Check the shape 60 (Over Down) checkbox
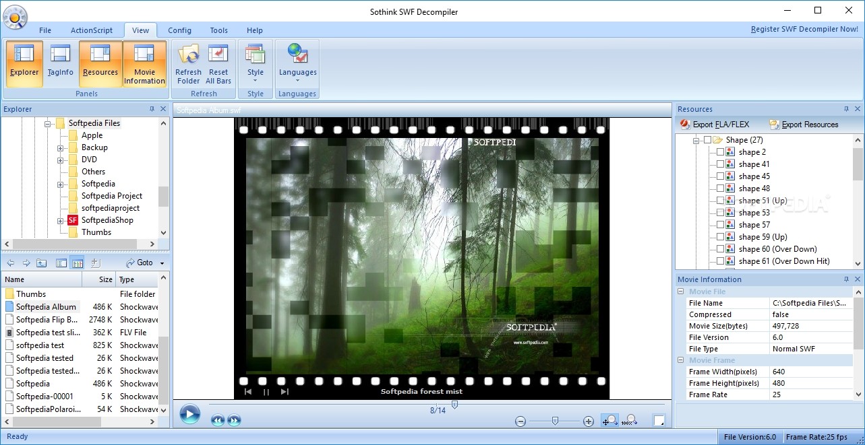This screenshot has width=865, height=445. coord(720,249)
